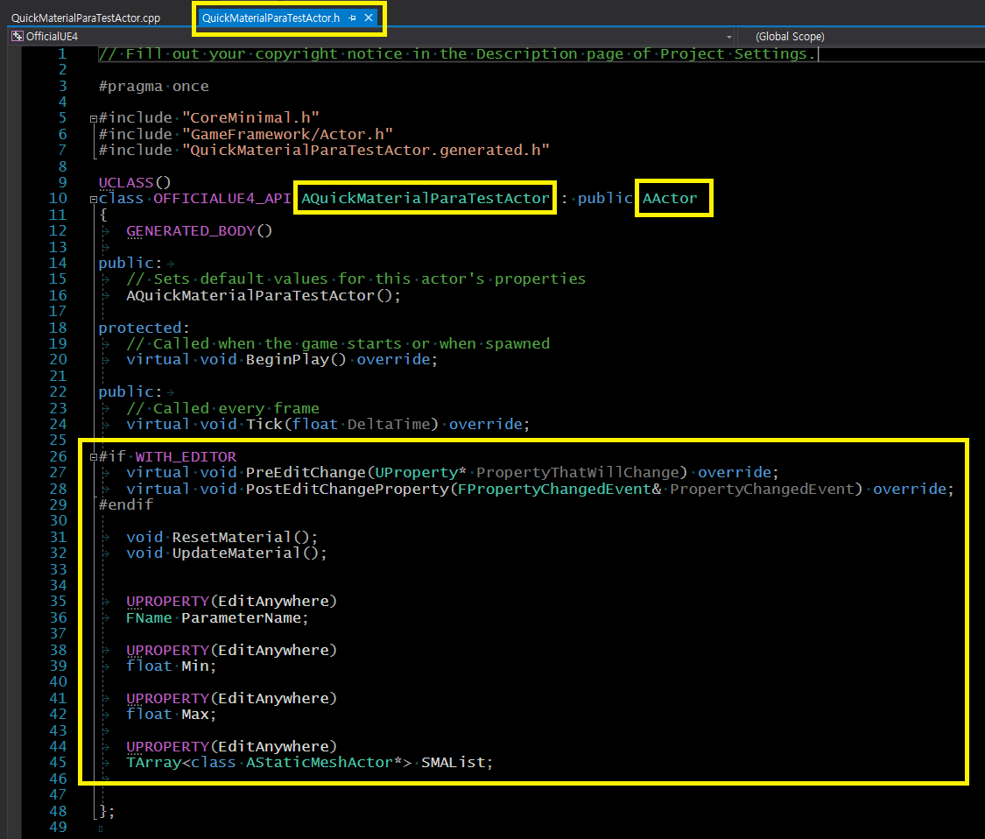
Task: Click the #pragma once directive
Action: point(153,86)
